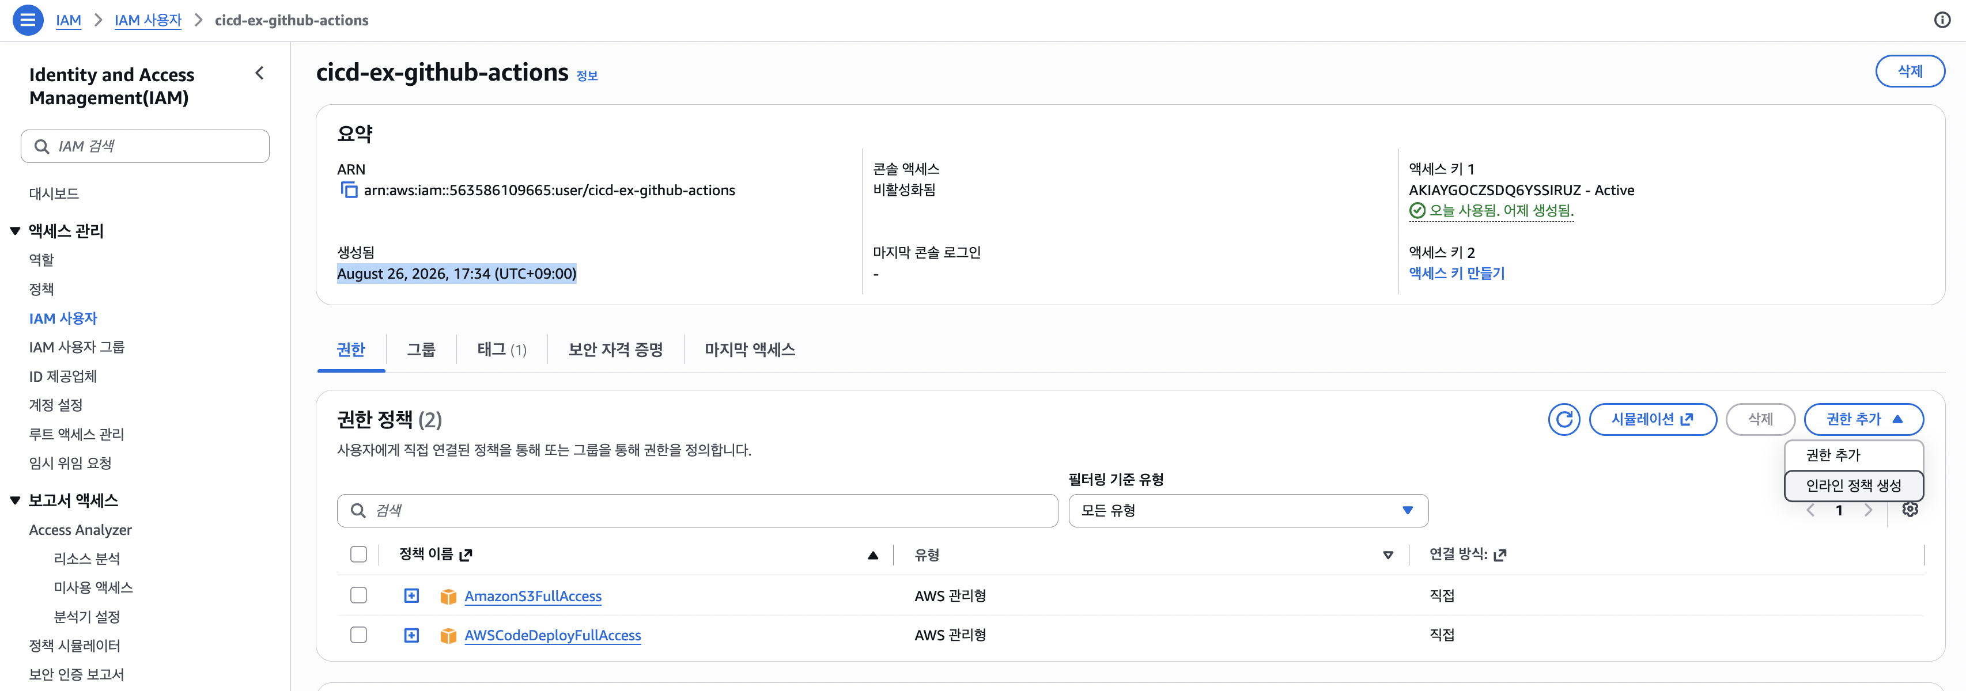Screen dimensions: 1966x691
Task: Toggle the select-all policies checkbox
Action: tap(359, 555)
